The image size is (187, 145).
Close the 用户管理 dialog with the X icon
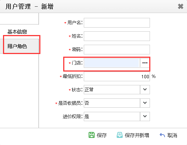(181, 6)
